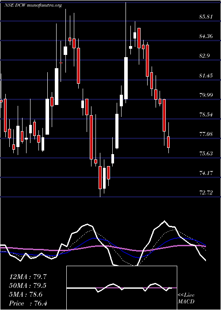Click the NSE DCW munafasutra.org title text

[x=33, y=5]
